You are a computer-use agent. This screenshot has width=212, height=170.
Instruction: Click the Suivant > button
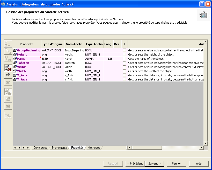pyautogui.click(x=154, y=164)
